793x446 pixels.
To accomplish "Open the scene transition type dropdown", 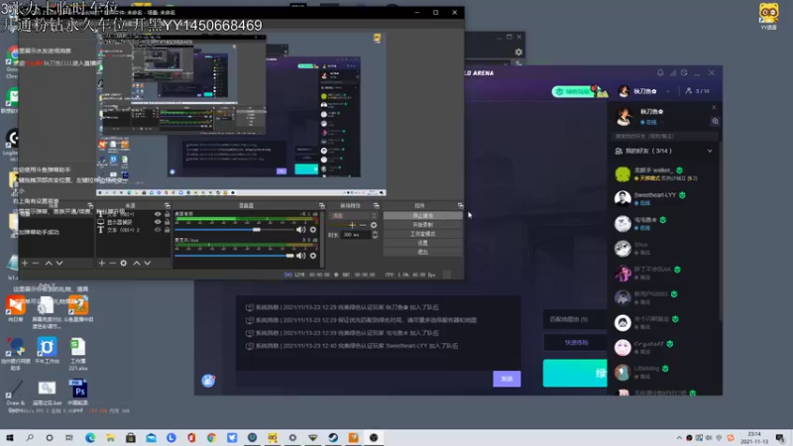I will pos(353,216).
